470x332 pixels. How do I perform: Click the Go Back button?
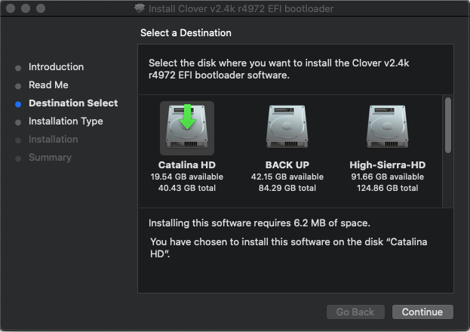tap(355, 312)
